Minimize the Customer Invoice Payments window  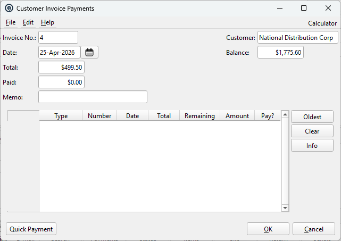point(280,9)
